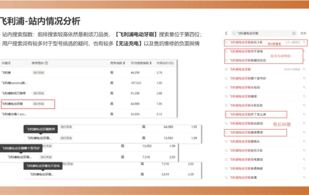
Task: Click the monthly search value 52,656
Action: pyautogui.click(x=135, y=114)
